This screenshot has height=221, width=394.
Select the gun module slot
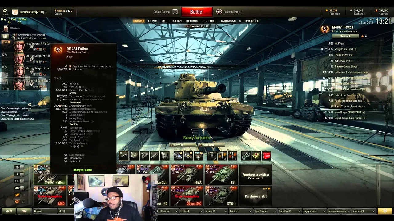[124, 156]
